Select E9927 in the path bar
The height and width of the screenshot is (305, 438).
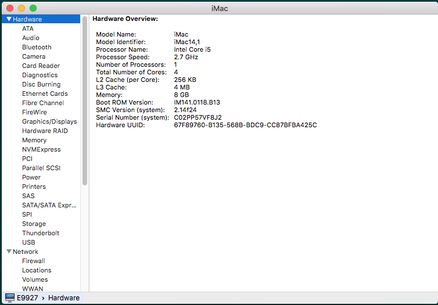[27, 297]
